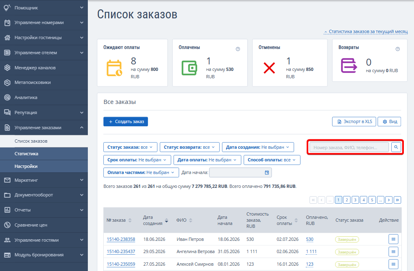414x271 pixels.
Task: Open the Статус заказа filter dropdown
Action: pos(130,147)
